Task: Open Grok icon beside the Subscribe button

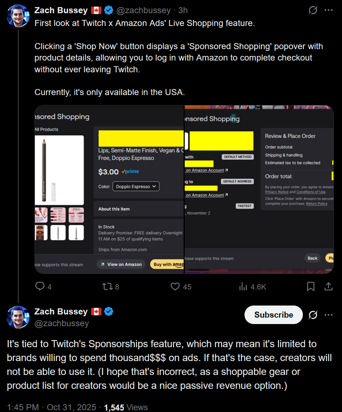Action: coord(313,315)
